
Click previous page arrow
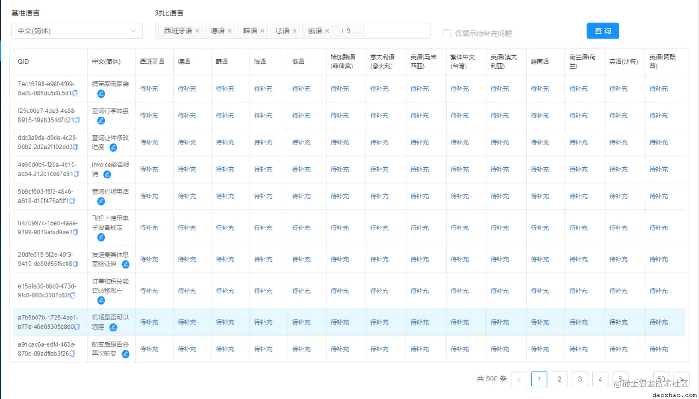click(519, 379)
